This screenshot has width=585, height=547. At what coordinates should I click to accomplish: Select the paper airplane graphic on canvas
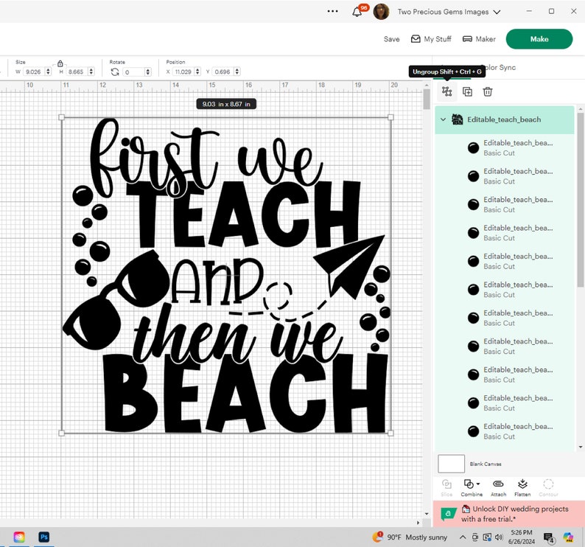click(348, 267)
